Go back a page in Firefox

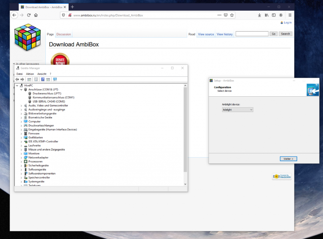coord(14,15)
